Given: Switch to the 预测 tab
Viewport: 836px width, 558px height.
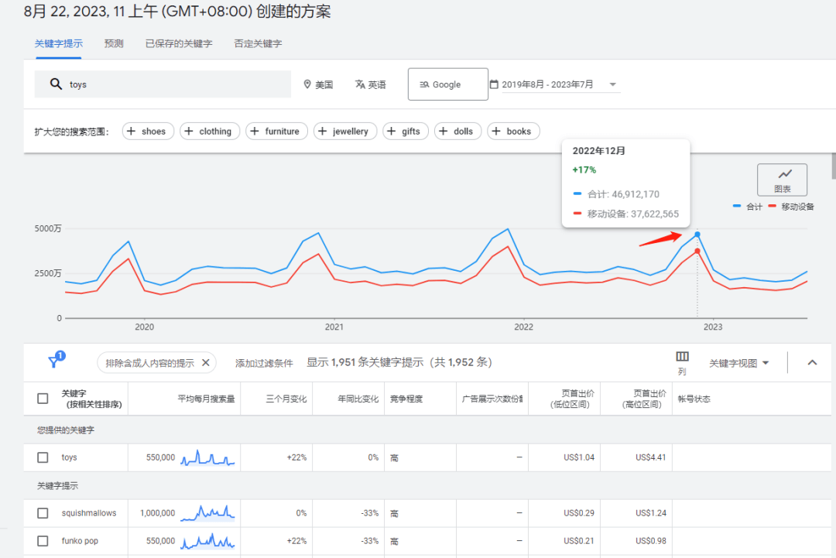Looking at the screenshot, I should point(114,43).
